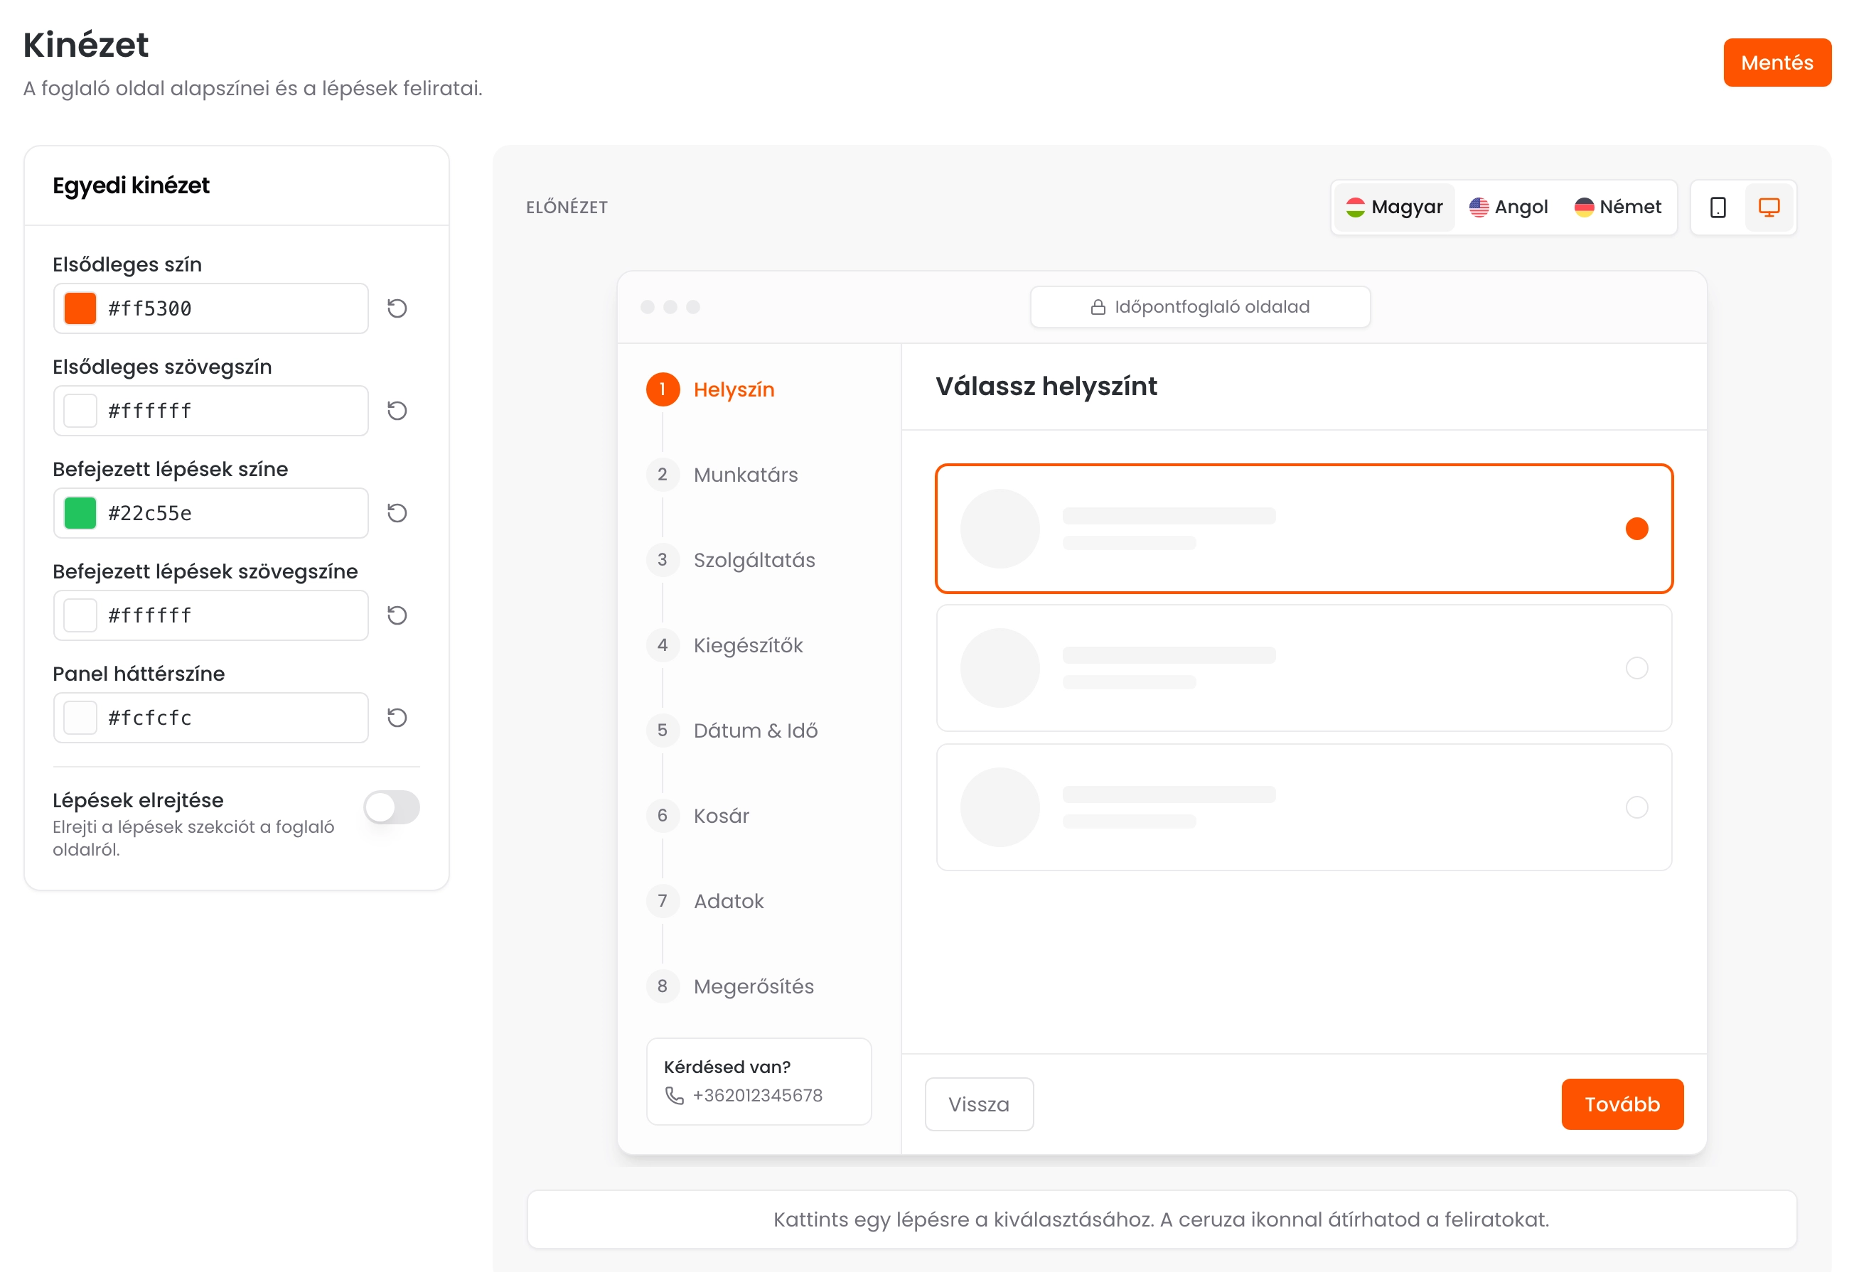Select the Dátum & Idő step
The image size is (1854, 1272).
click(x=732, y=731)
